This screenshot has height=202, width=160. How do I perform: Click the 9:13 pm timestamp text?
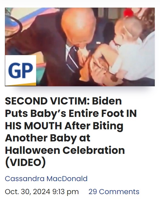click(x=66, y=192)
